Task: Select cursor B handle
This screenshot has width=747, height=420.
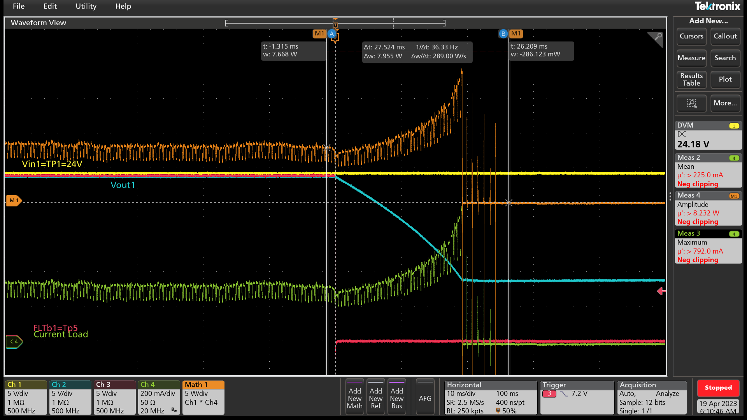Action: click(503, 34)
